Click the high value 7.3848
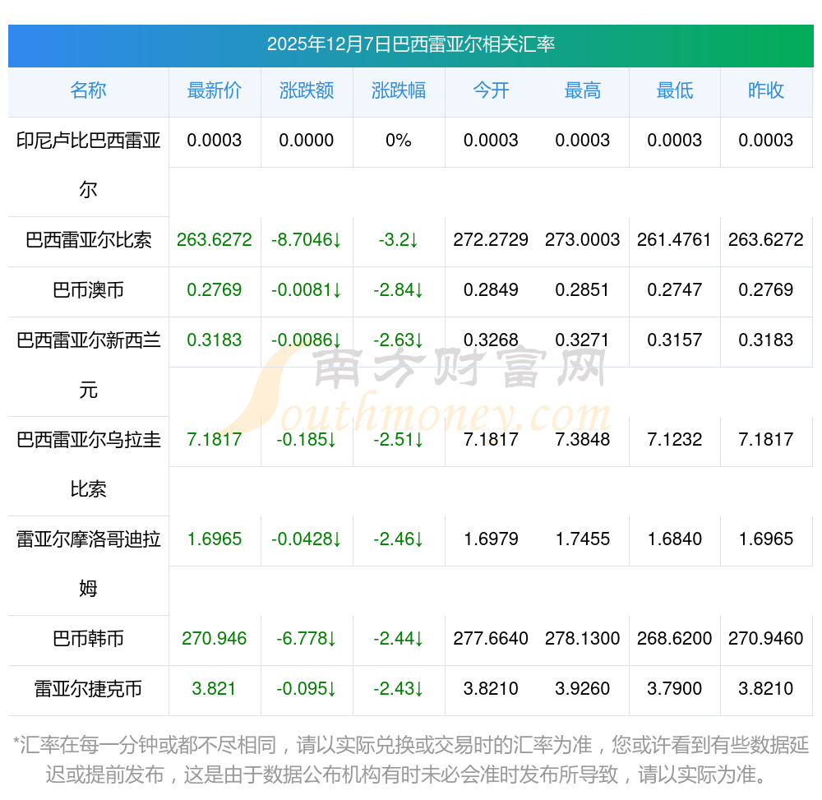Image resolution: width=822 pixels, height=800 pixels. point(583,439)
